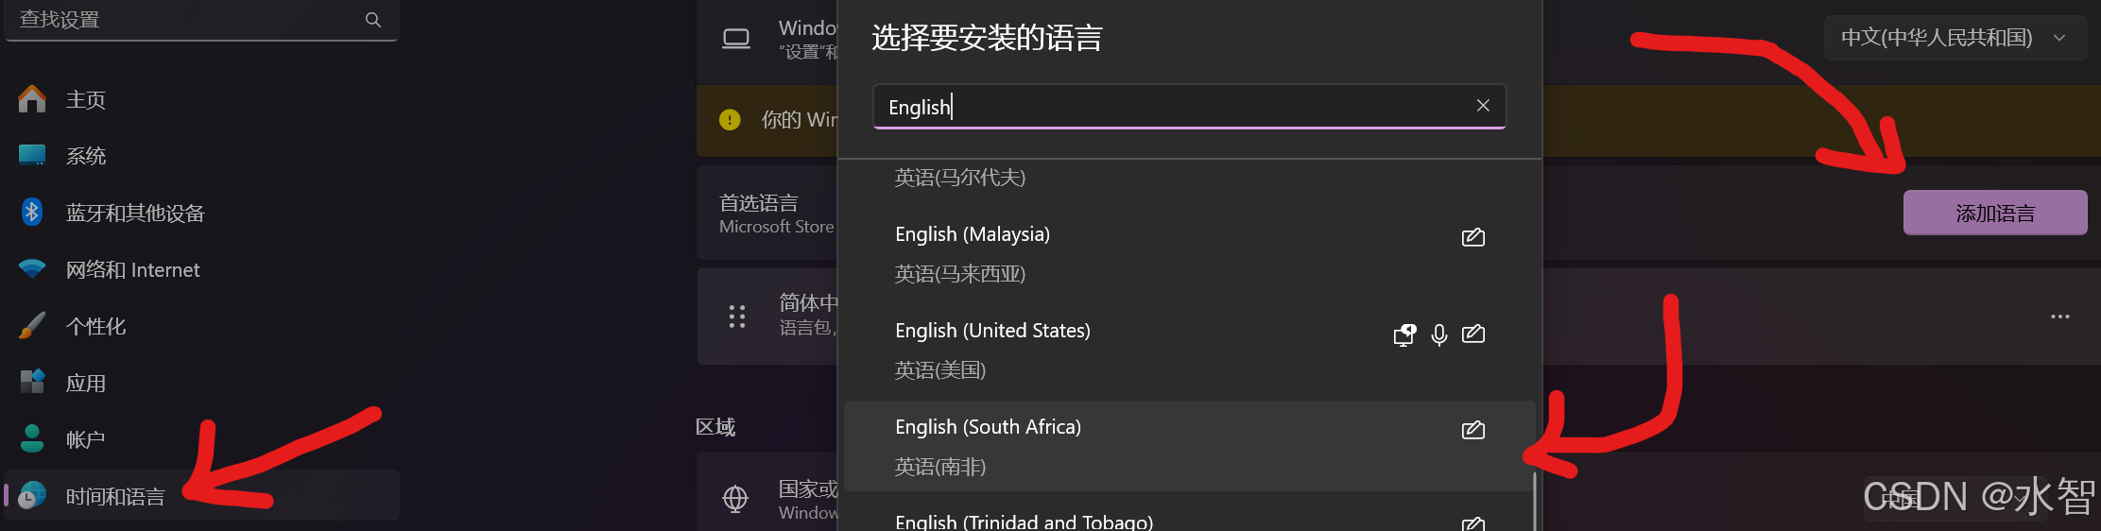Image resolution: width=2101 pixels, height=531 pixels.
Task: Click display language icon for English (United States)
Action: 1405,334
